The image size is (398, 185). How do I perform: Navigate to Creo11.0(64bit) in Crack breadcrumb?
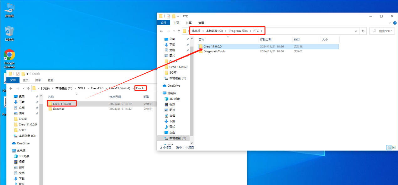click(119, 88)
